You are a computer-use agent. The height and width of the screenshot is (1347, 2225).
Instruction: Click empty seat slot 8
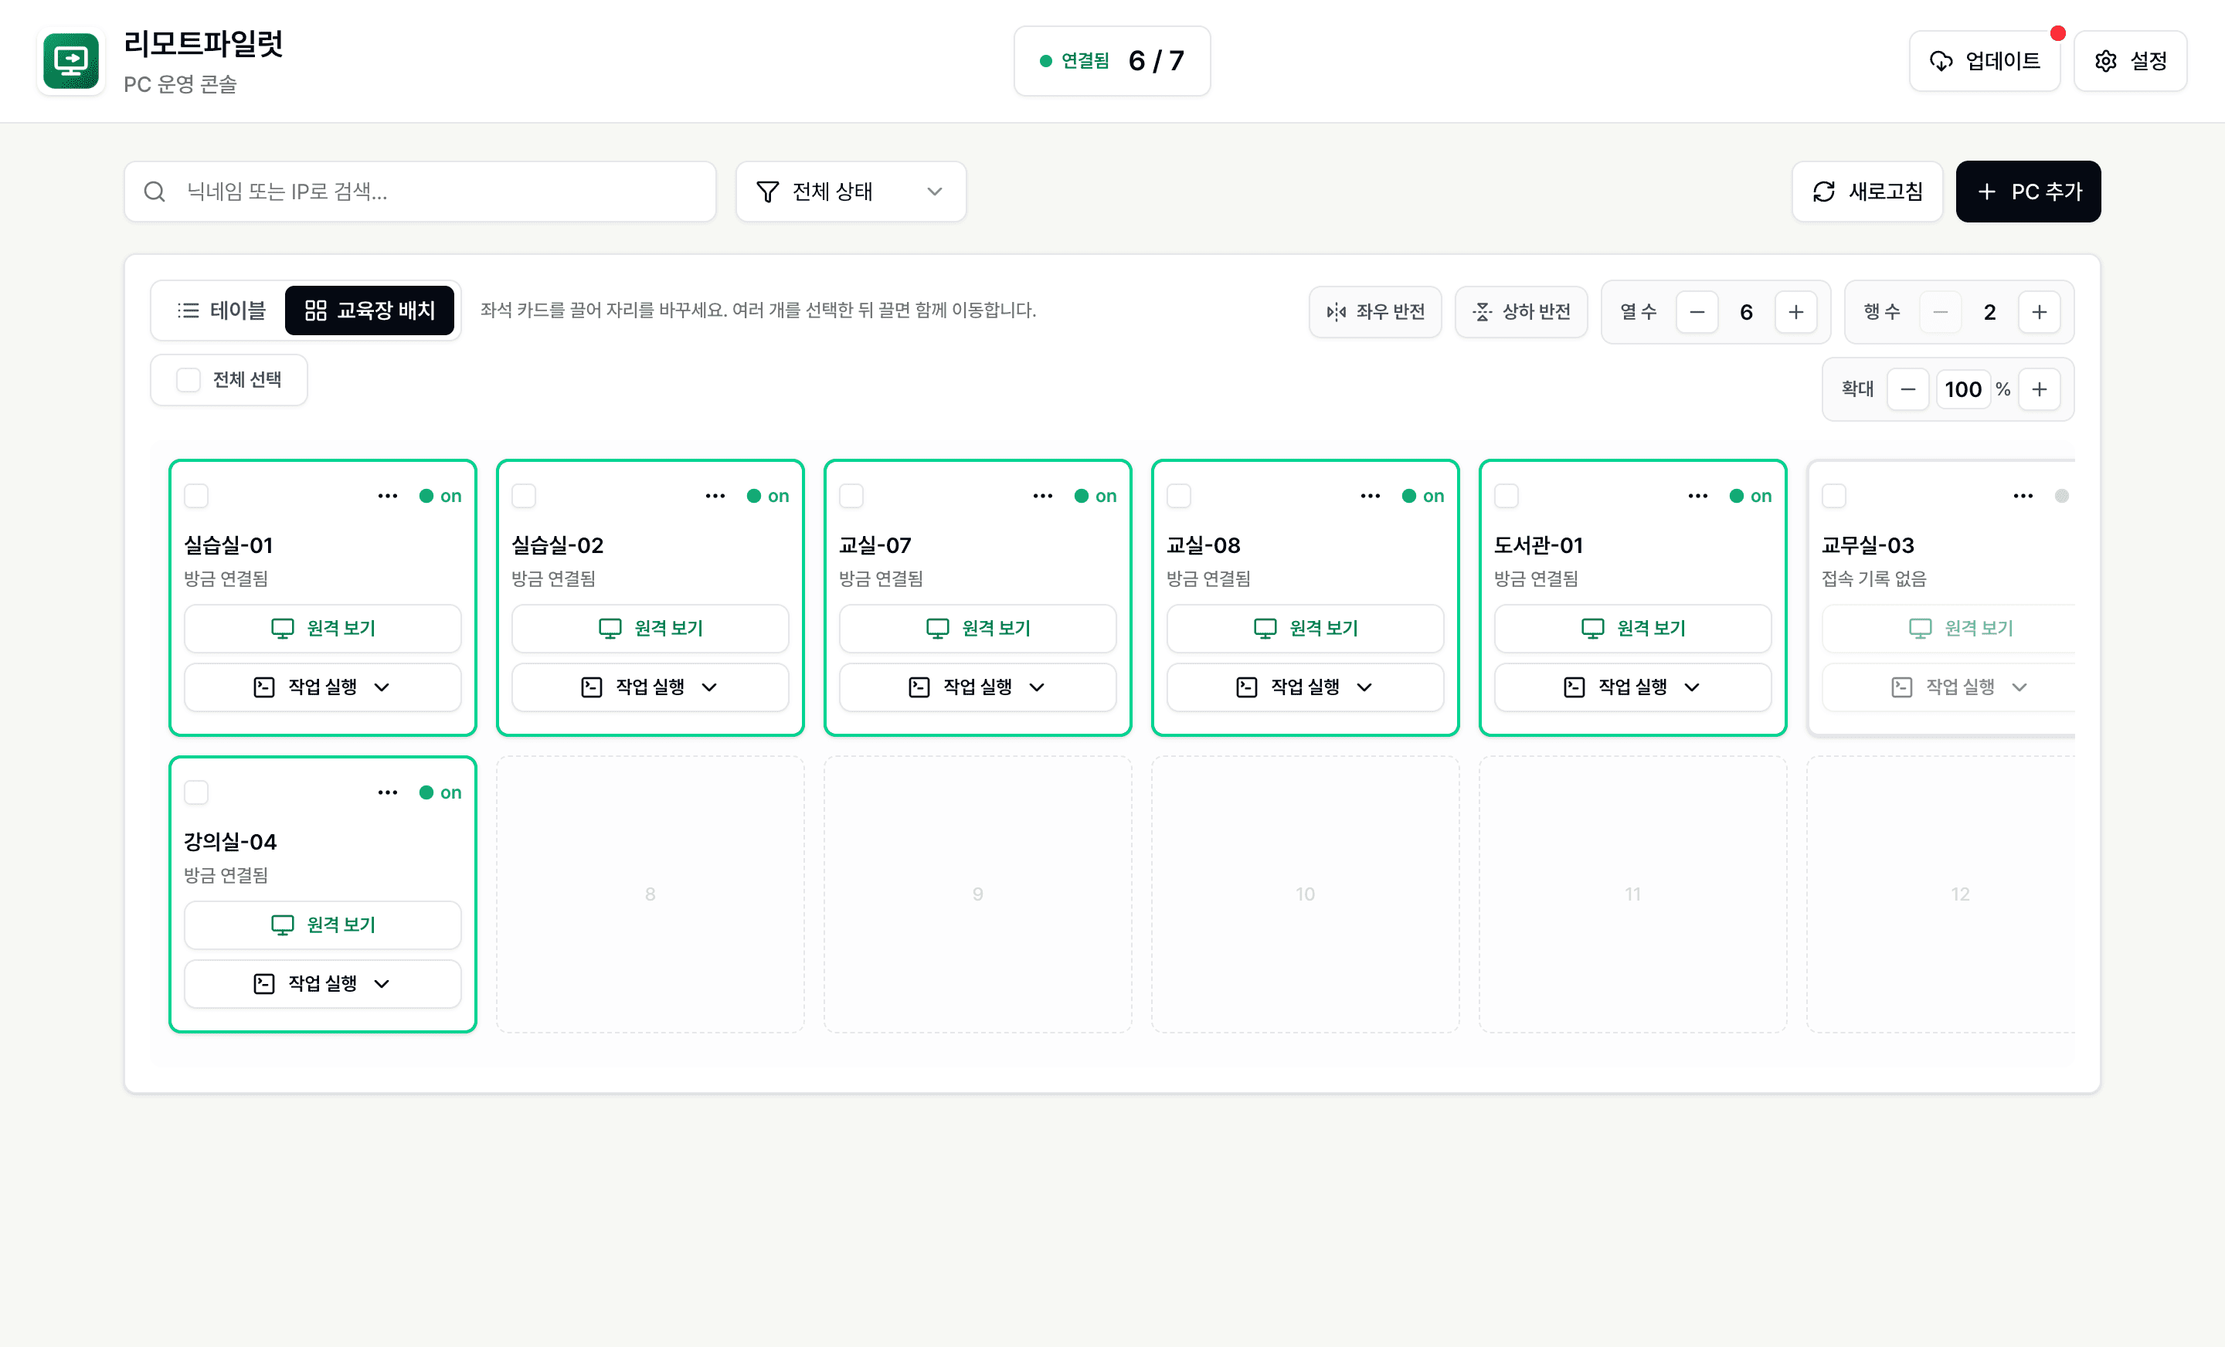pos(651,894)
